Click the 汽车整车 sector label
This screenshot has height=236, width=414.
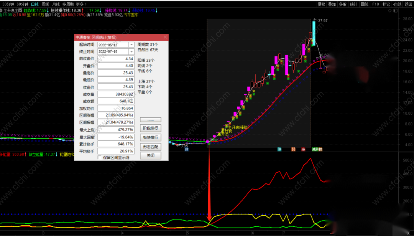coord(131,15)
